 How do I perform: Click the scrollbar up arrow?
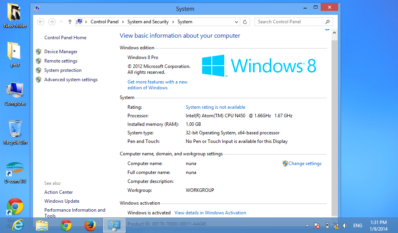click(335, 33)
